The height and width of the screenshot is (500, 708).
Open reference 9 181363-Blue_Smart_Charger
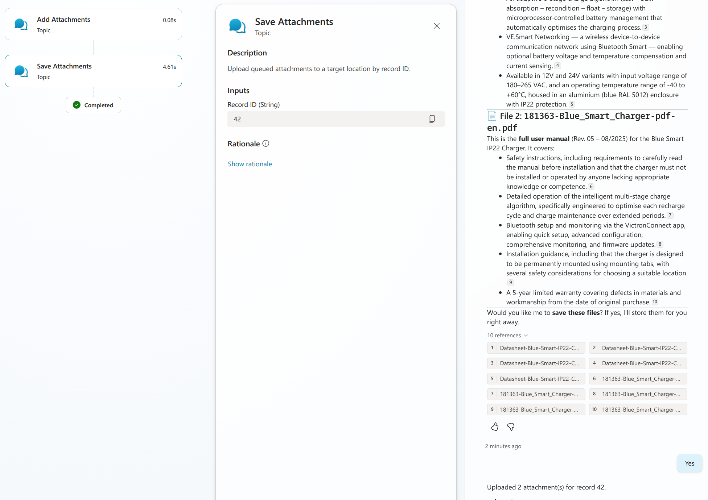tap(536, 409)
